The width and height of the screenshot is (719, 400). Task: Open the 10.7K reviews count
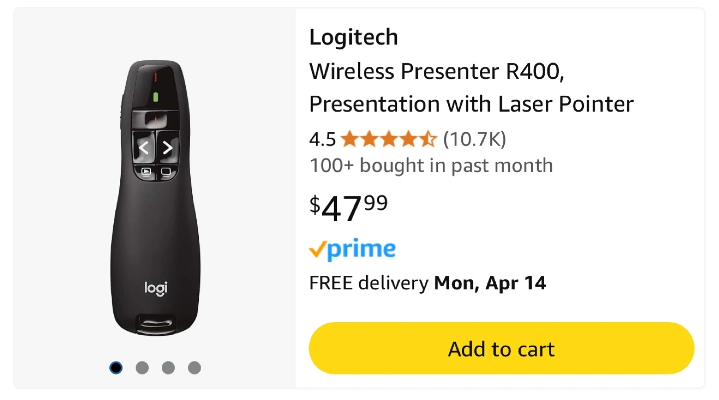[474, 140]
